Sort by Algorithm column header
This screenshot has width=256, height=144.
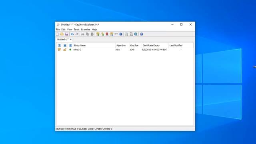[x=122, y=45]
